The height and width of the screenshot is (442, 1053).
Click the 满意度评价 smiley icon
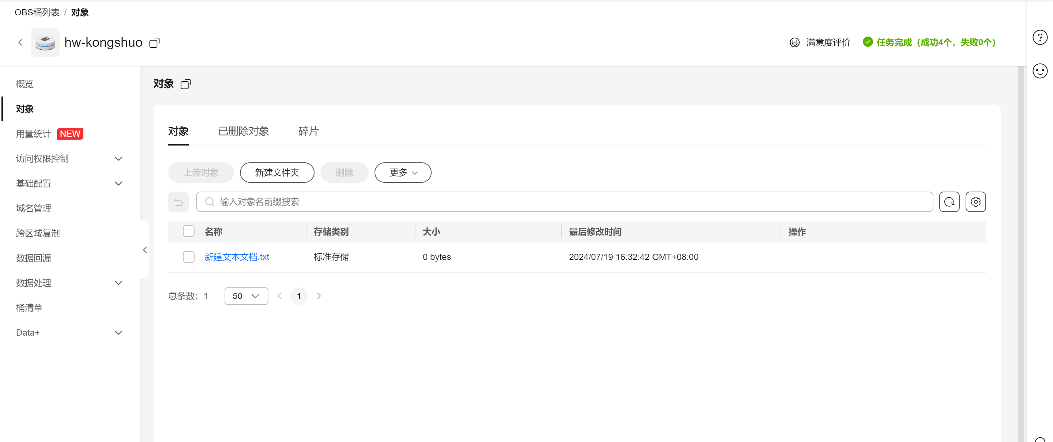[x=794, y=42]
